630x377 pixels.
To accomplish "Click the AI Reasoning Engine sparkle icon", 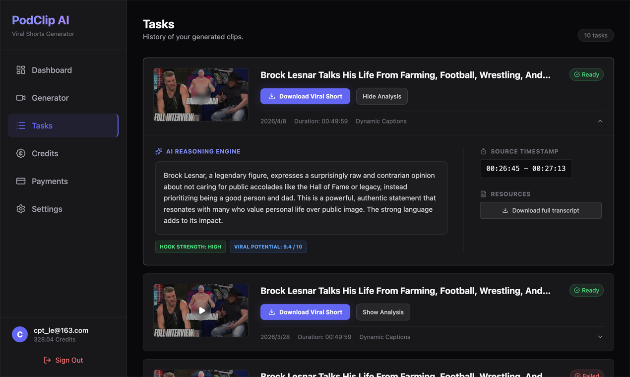I will pyautogui.click(x=159, y=151).
